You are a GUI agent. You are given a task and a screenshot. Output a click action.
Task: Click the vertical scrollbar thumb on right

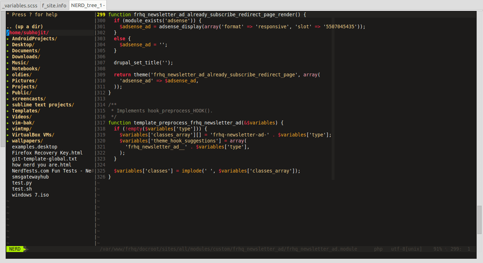pyautogui.click(x=479, y=220)
